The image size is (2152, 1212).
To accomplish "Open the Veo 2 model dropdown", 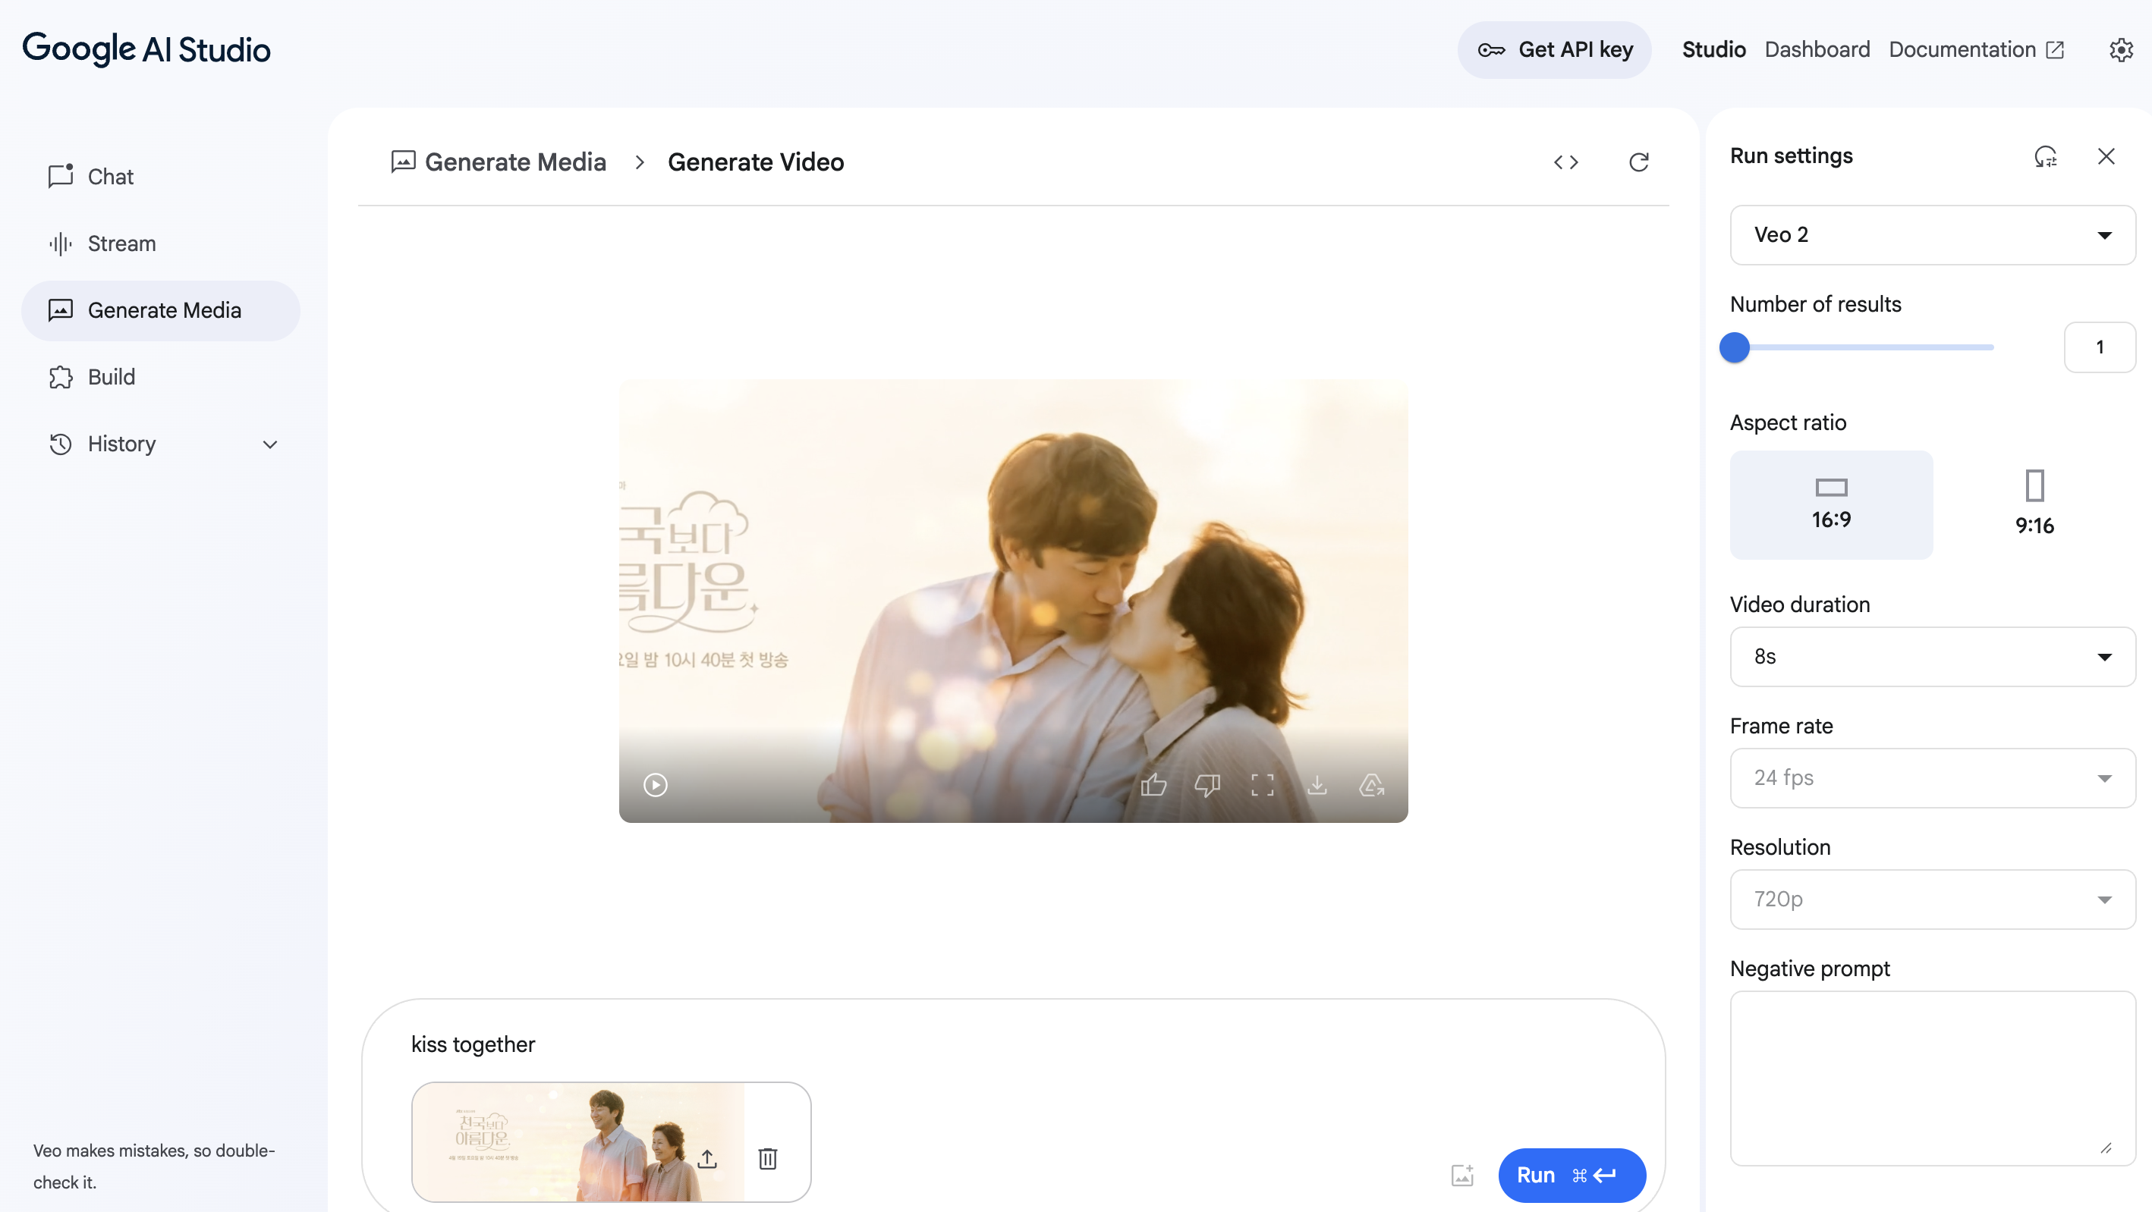I will click(x=1931, y=234).
